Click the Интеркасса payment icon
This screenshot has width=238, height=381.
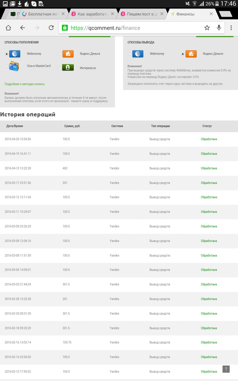pos(68,68)
